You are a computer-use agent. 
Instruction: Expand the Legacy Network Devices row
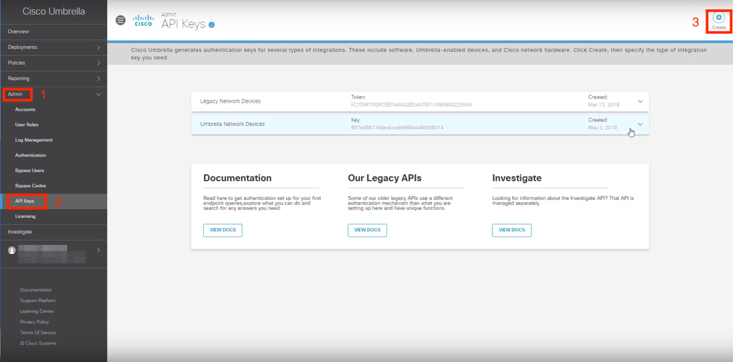tap(640, 101)
